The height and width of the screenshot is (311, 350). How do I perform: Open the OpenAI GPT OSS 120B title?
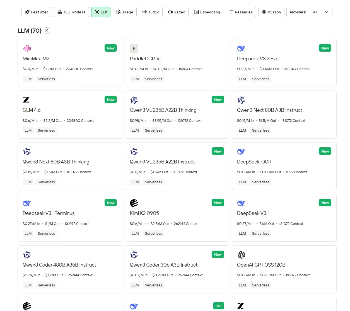point(261,265)
